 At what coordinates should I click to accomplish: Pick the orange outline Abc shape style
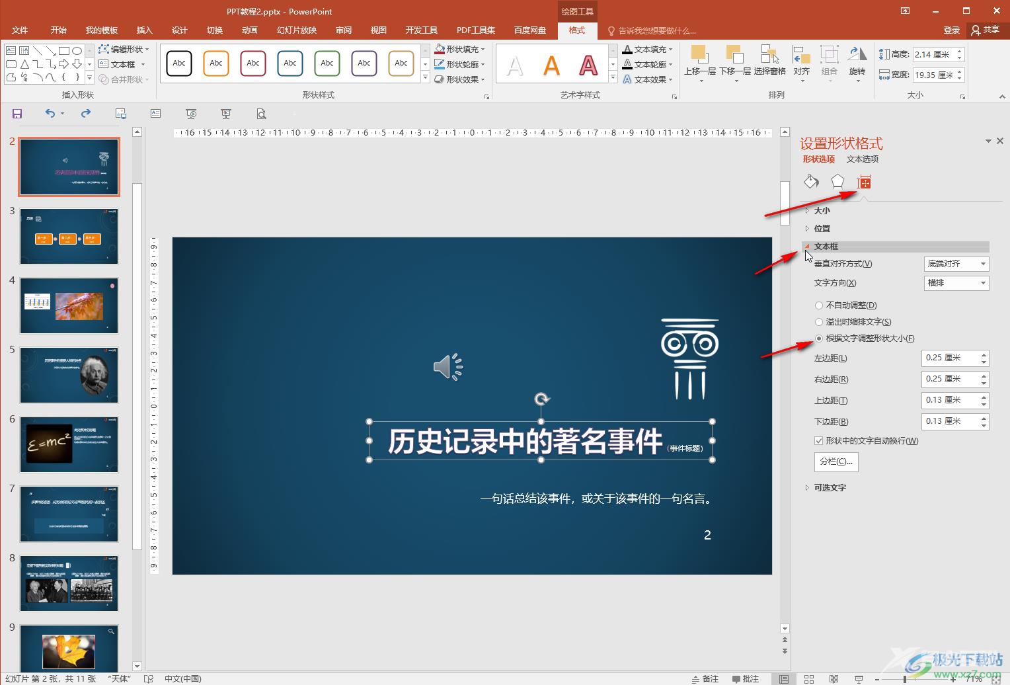[216, 63]
